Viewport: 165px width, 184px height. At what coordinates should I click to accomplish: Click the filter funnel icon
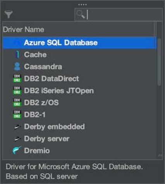tap(9, 14)
